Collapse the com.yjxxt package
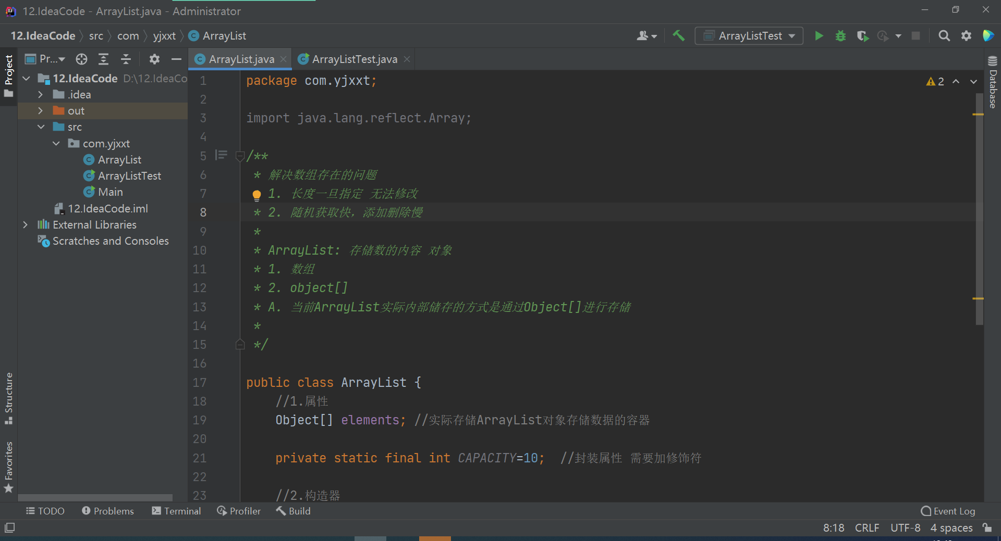The height and width of the screenshot is (541, 1001). tap(56, 144)
